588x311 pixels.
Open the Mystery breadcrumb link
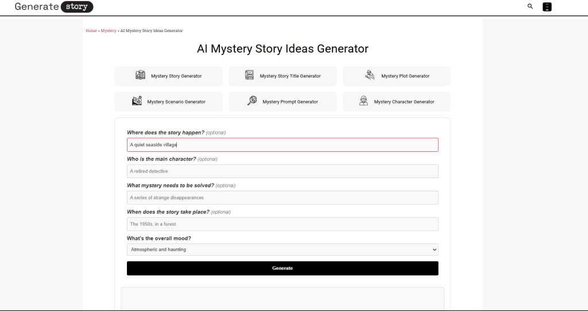[109, 31]
